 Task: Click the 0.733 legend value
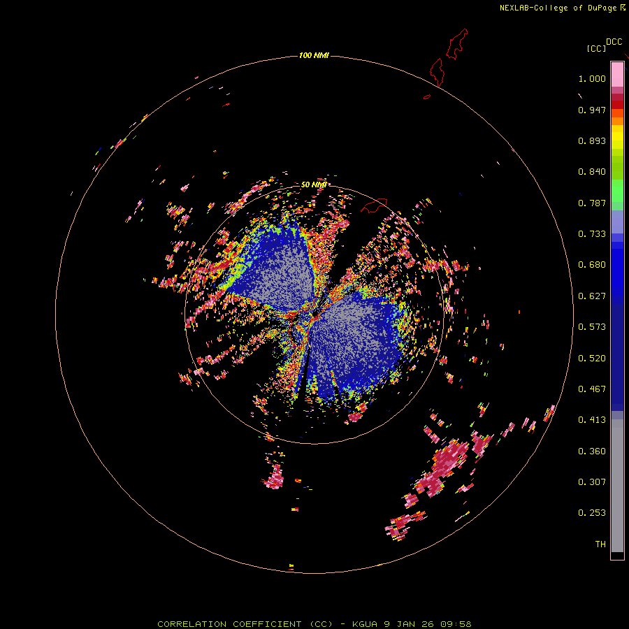pos(592,234)
